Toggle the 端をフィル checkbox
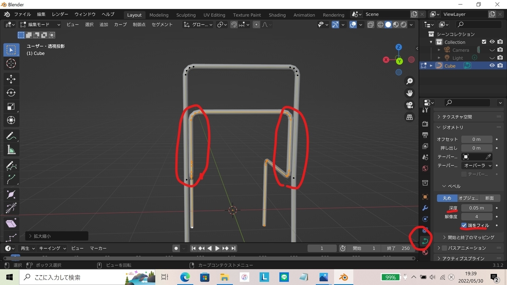The image size is (507, 285). (464, 225)
